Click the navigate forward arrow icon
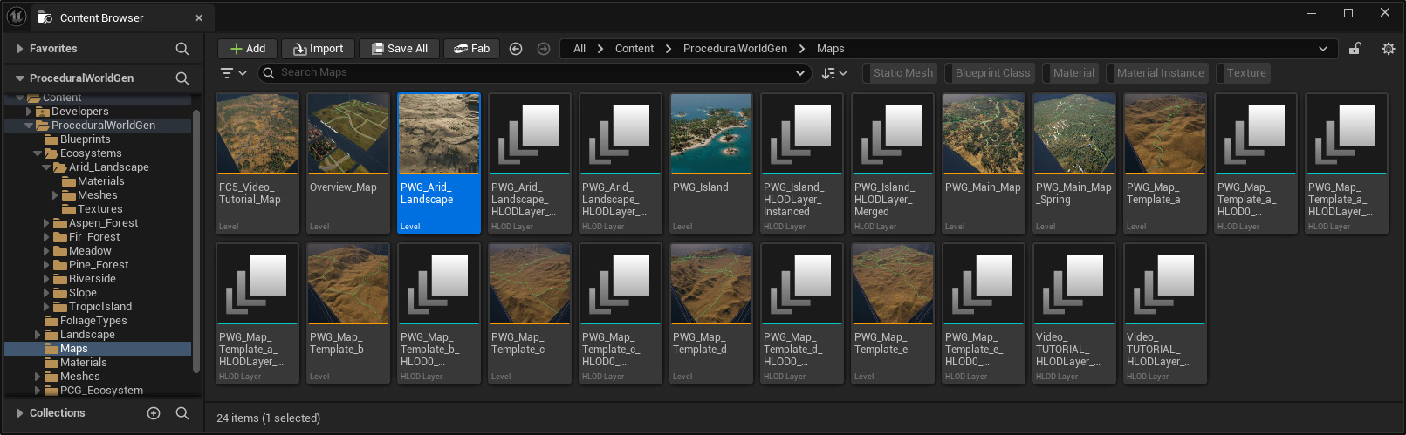The image size is (1406, 435). pos(544,49)
